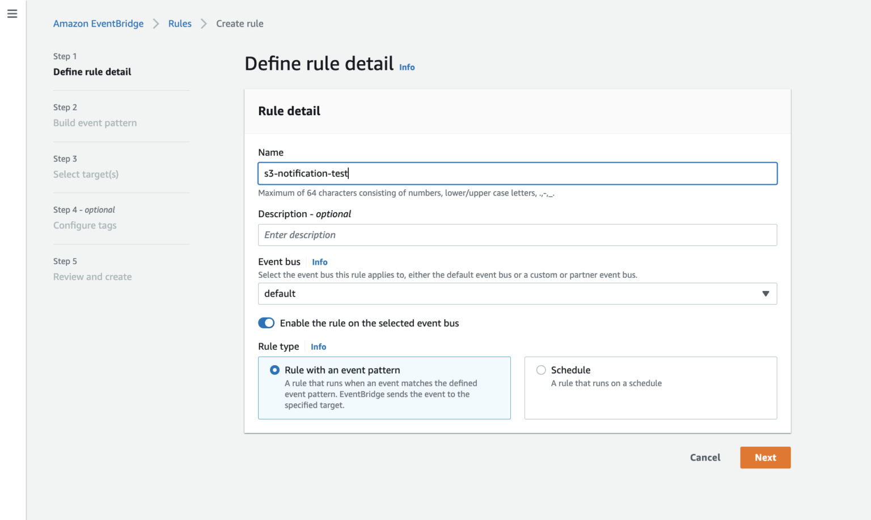Select Step 3 Select target(s)
The height and width of the screenshot is (520, 871).
[x=86, y=174]
